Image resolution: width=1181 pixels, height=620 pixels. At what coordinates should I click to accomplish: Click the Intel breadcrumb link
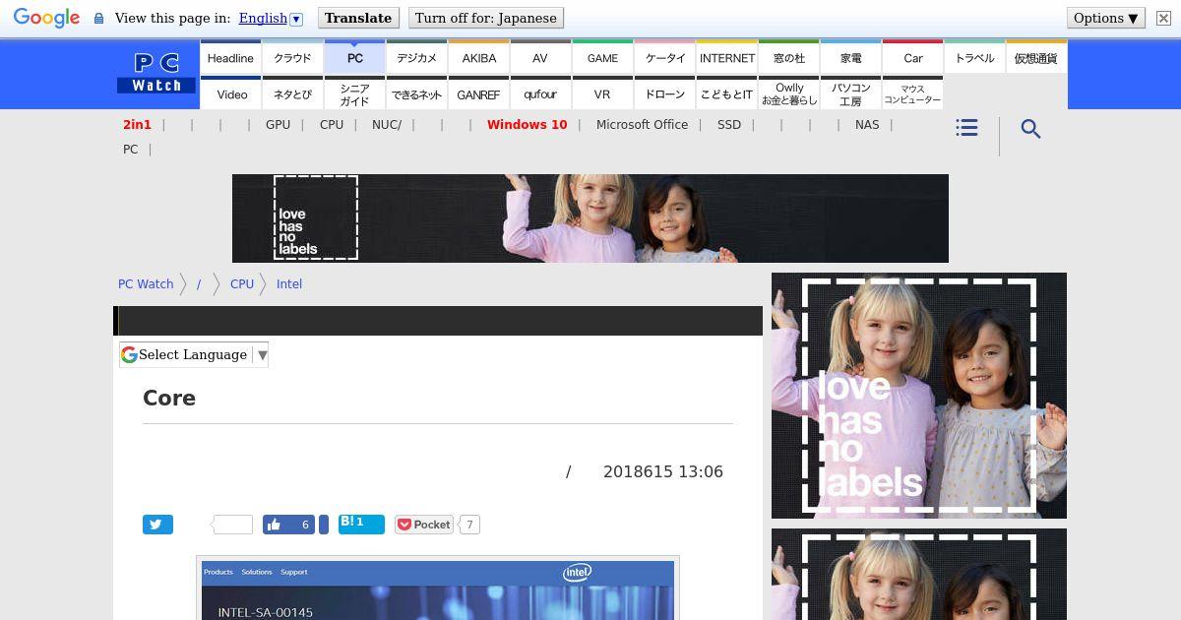289,283
